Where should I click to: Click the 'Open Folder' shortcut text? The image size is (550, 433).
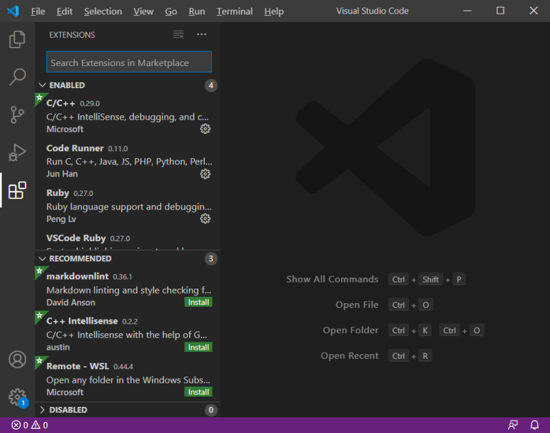click(x=351, y=331)
